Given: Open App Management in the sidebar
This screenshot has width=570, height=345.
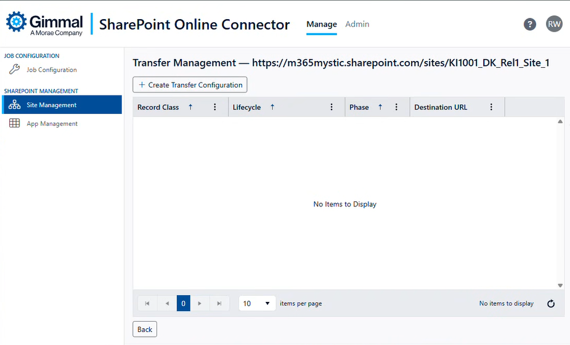Looking at the screenshot, I should click(52, 124).
